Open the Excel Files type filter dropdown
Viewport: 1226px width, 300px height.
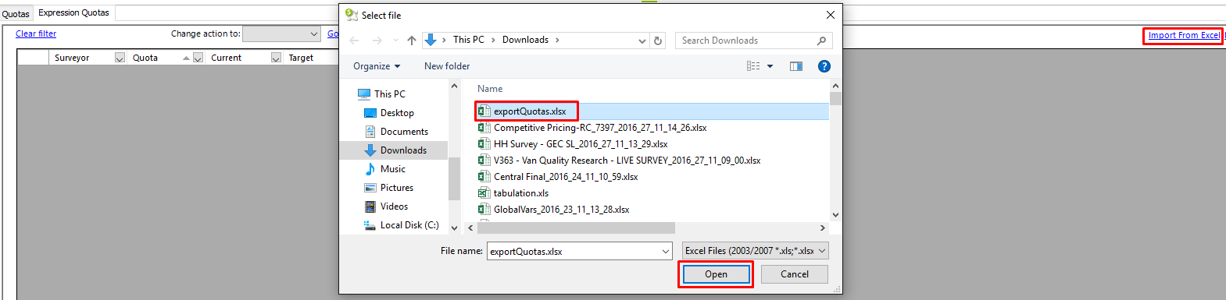[x=755, y=251]
